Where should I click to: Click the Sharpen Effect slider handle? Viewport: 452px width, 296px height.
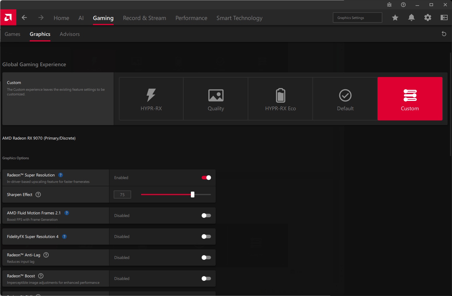coord(193,195)
